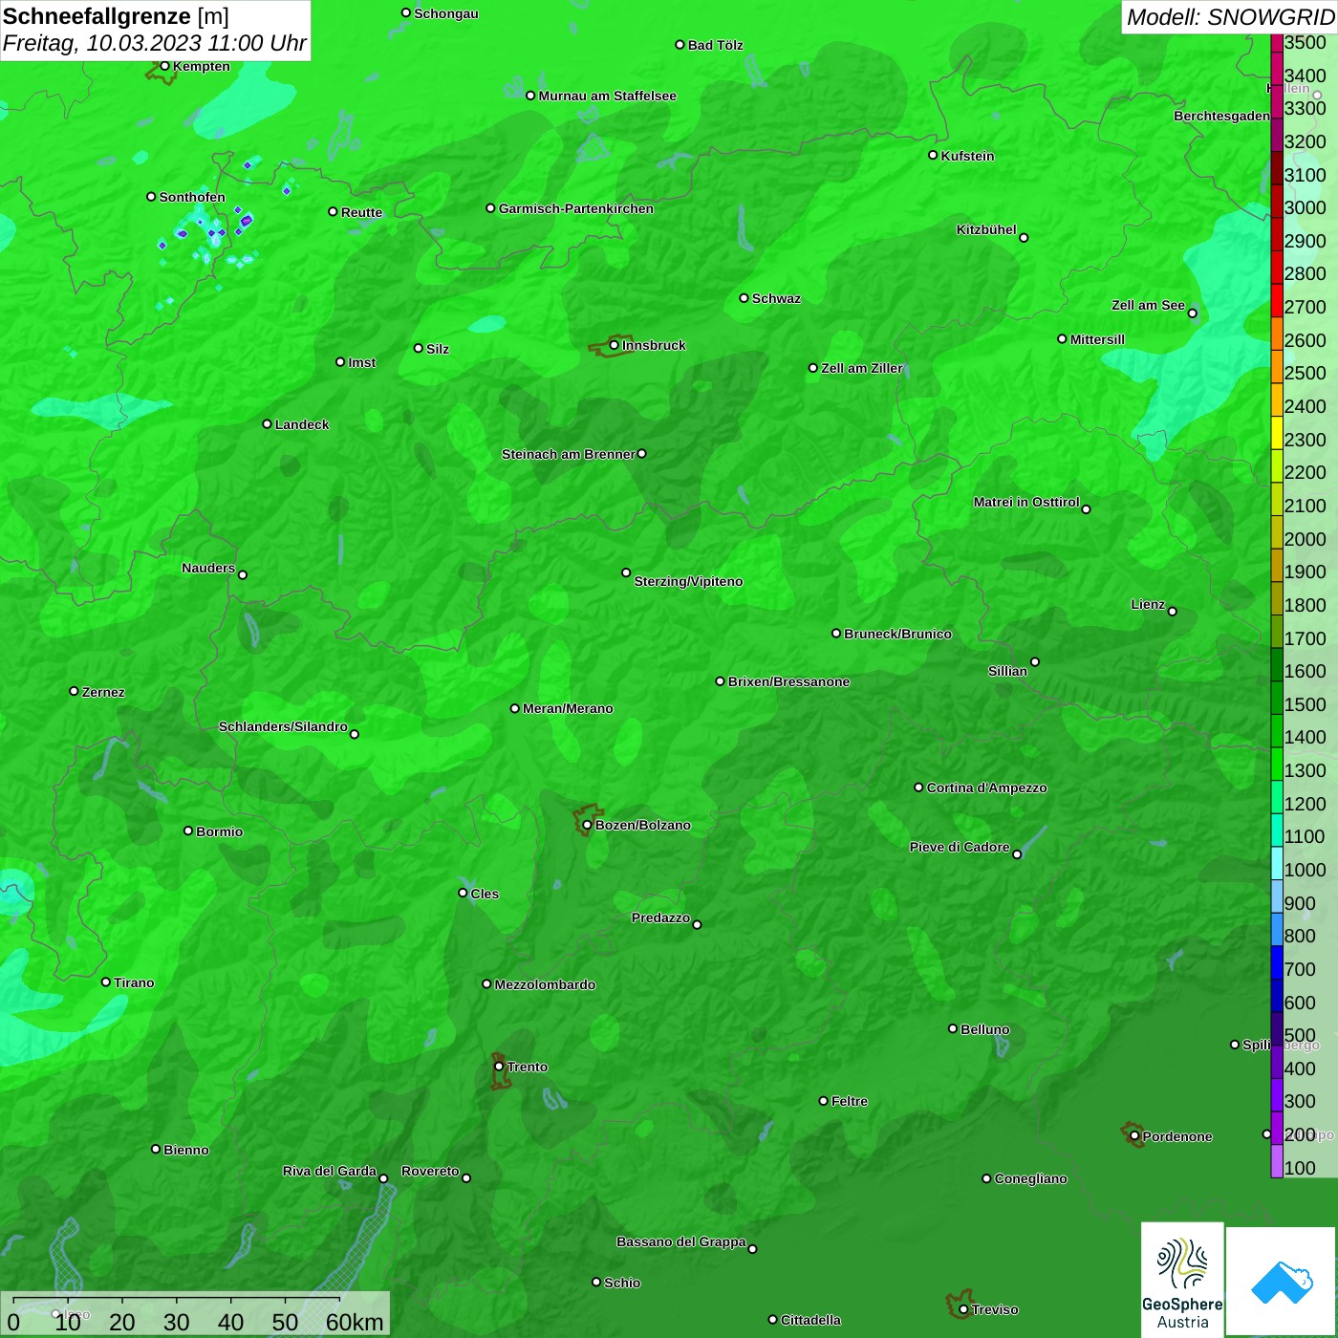Click the Bienno label
Image resolution: width=1338 pixels, height=1338 pixels.
coord(185,1150)
